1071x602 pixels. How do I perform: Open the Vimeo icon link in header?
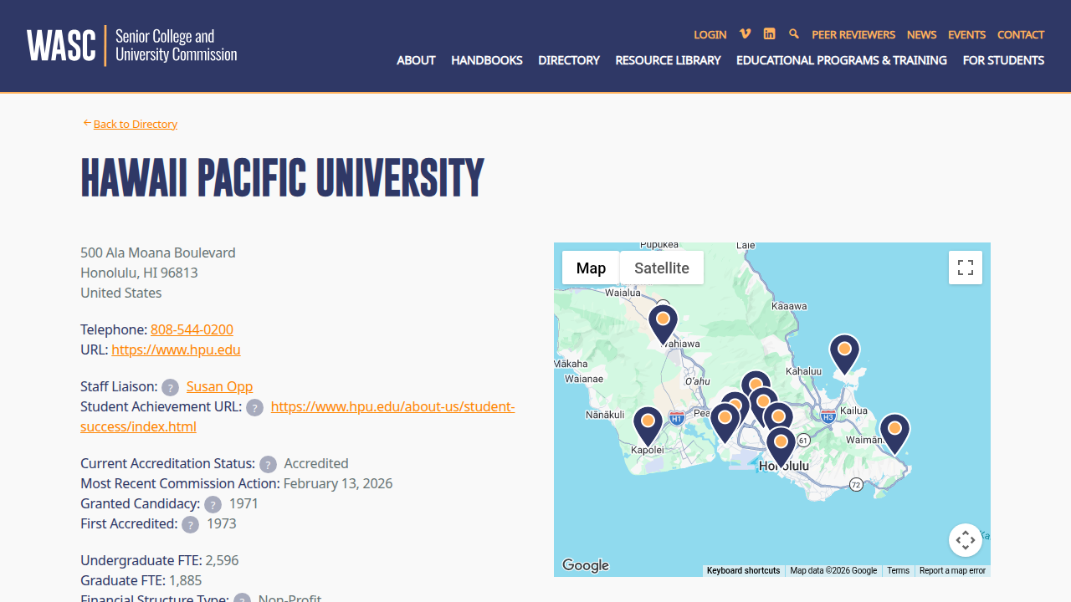745,34
